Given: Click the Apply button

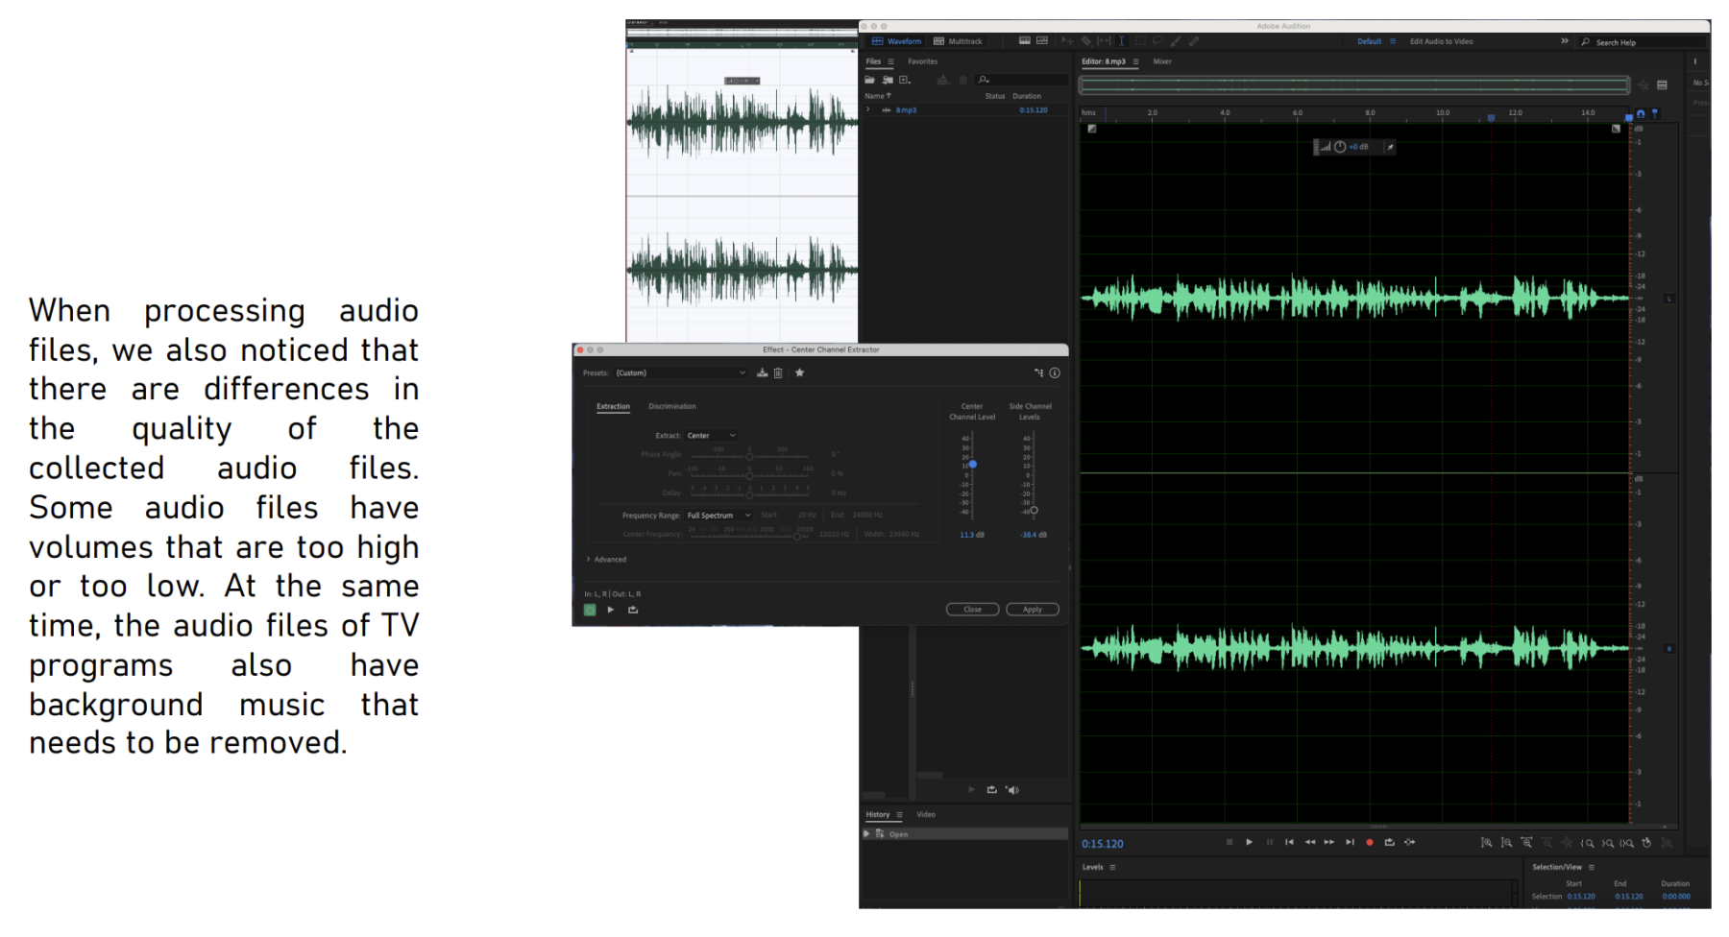Looking at the screenshot, I should point(1032,610).
